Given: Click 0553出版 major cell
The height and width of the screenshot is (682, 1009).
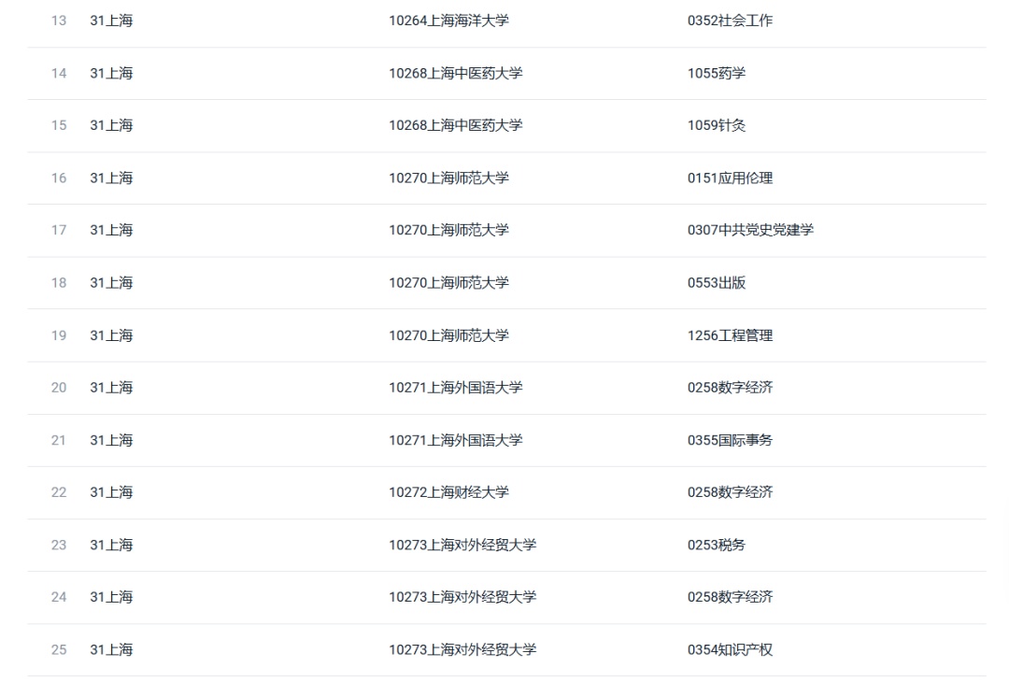Looking at the screenshot, I should [x=717, y=282].
